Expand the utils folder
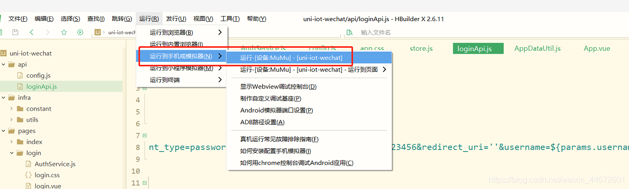Viewport: 629px width, 189px height. tap(12, 120)
